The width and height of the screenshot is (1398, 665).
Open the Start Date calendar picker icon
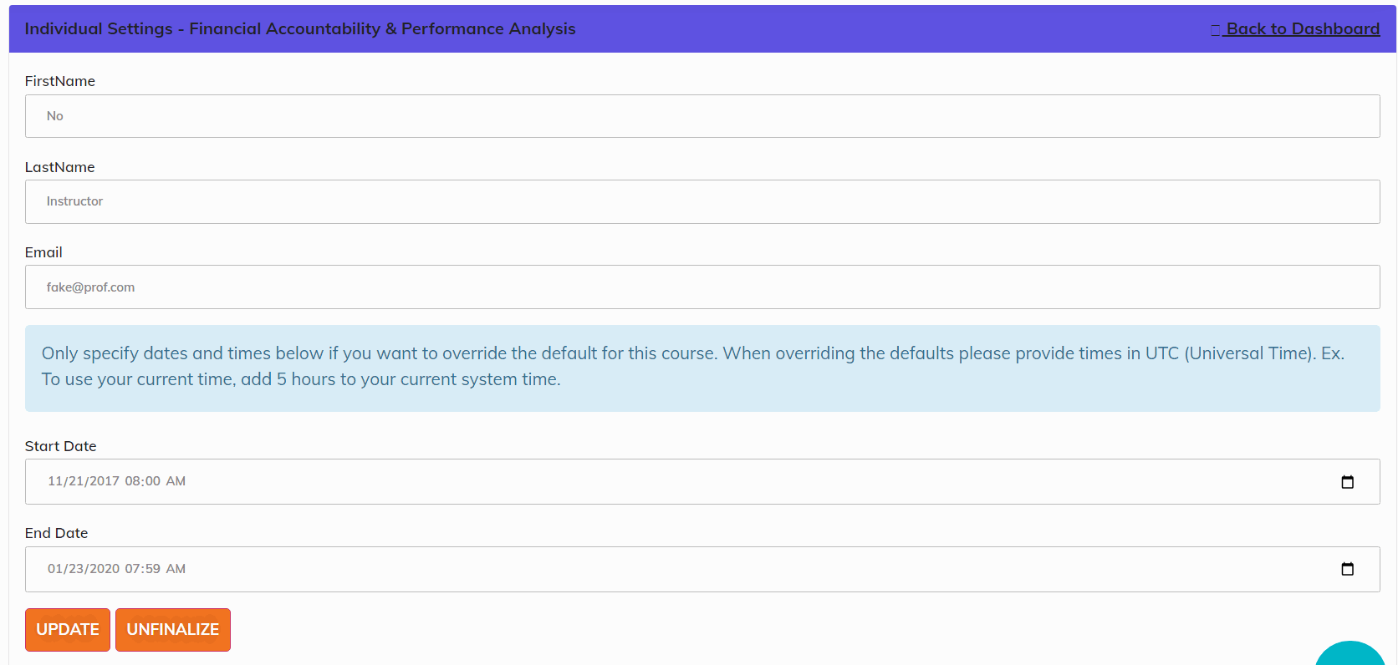pyautogui.click(x=1347, y=482)
